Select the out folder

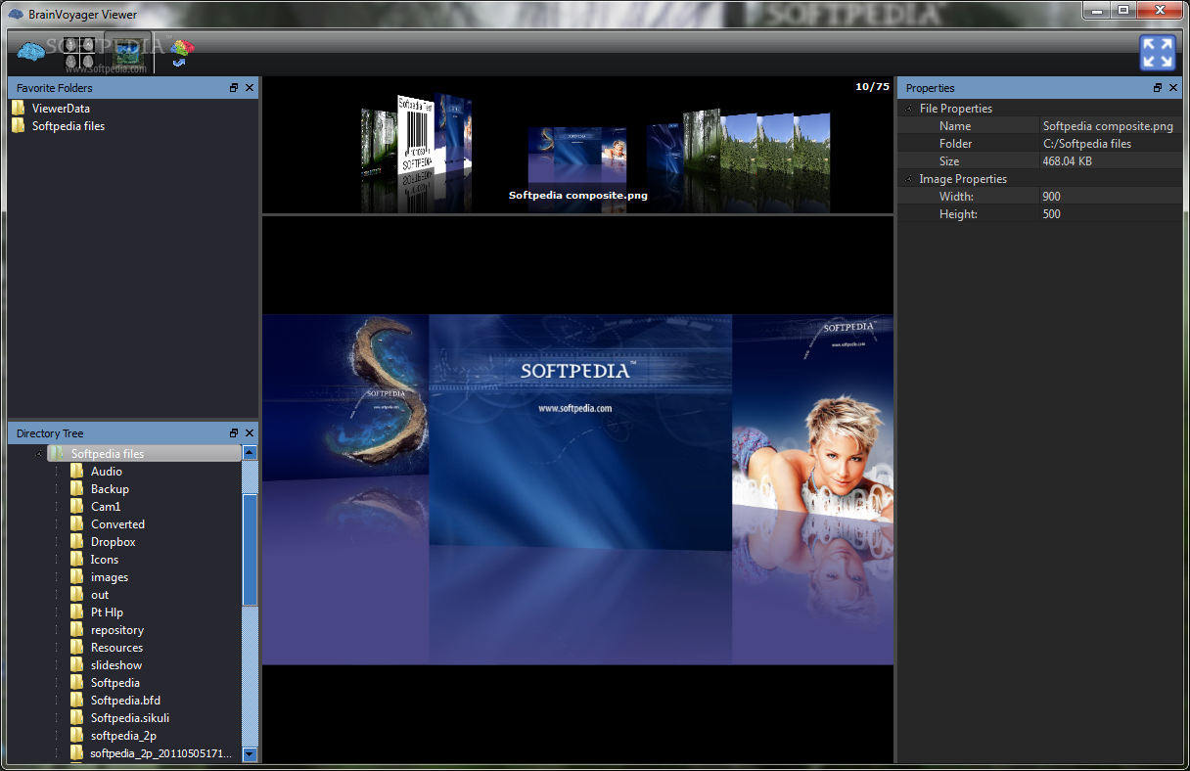(100, 595)
